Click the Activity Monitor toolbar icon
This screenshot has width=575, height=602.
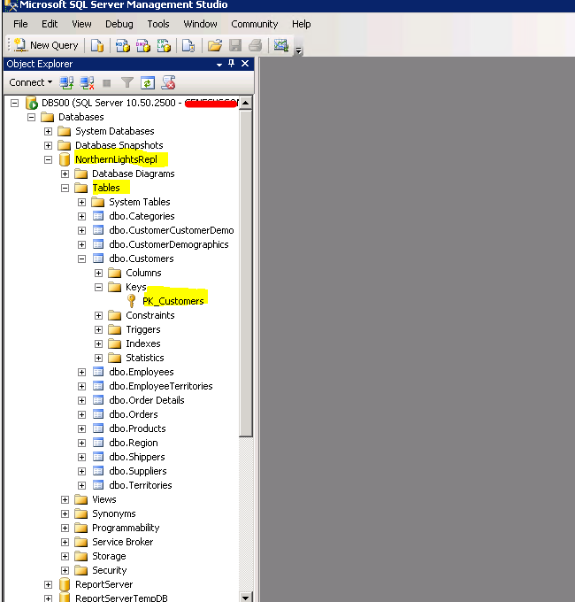(x=280, y=45)
